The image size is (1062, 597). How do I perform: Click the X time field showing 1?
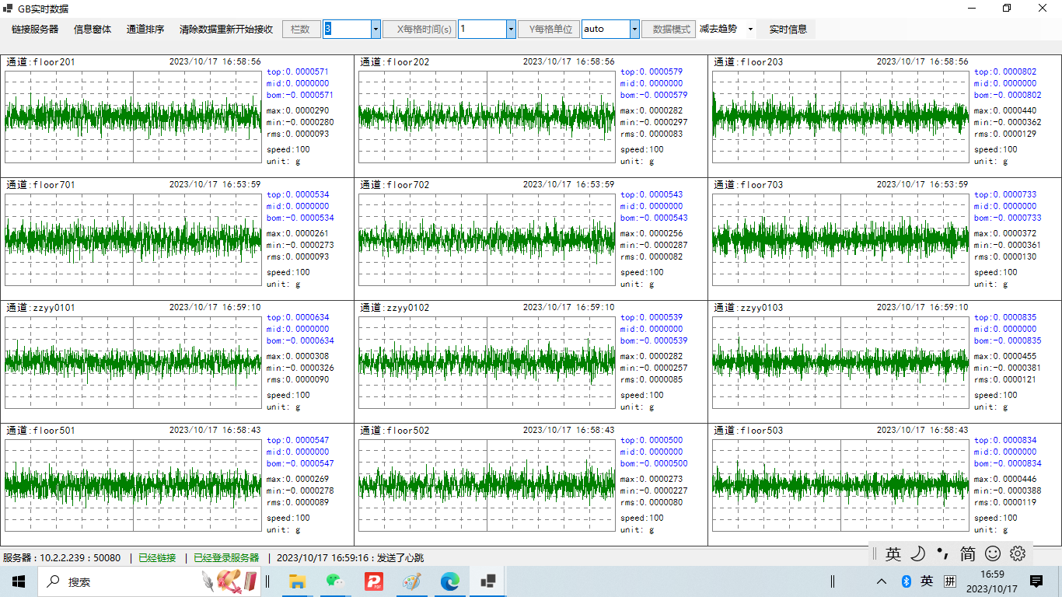point(482,30)
